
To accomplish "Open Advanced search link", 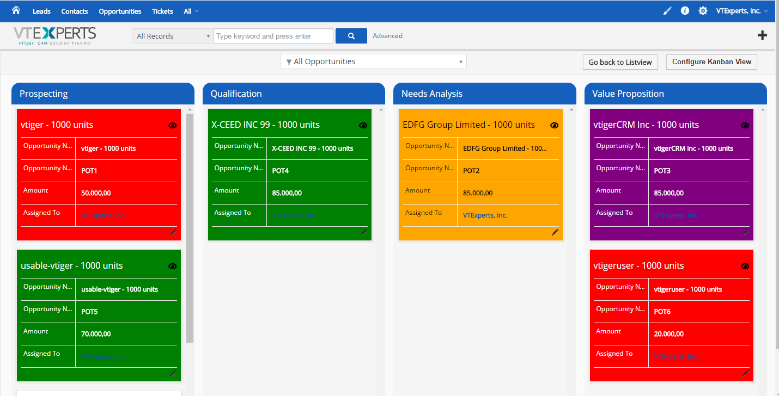I will (x=388, y=36).
